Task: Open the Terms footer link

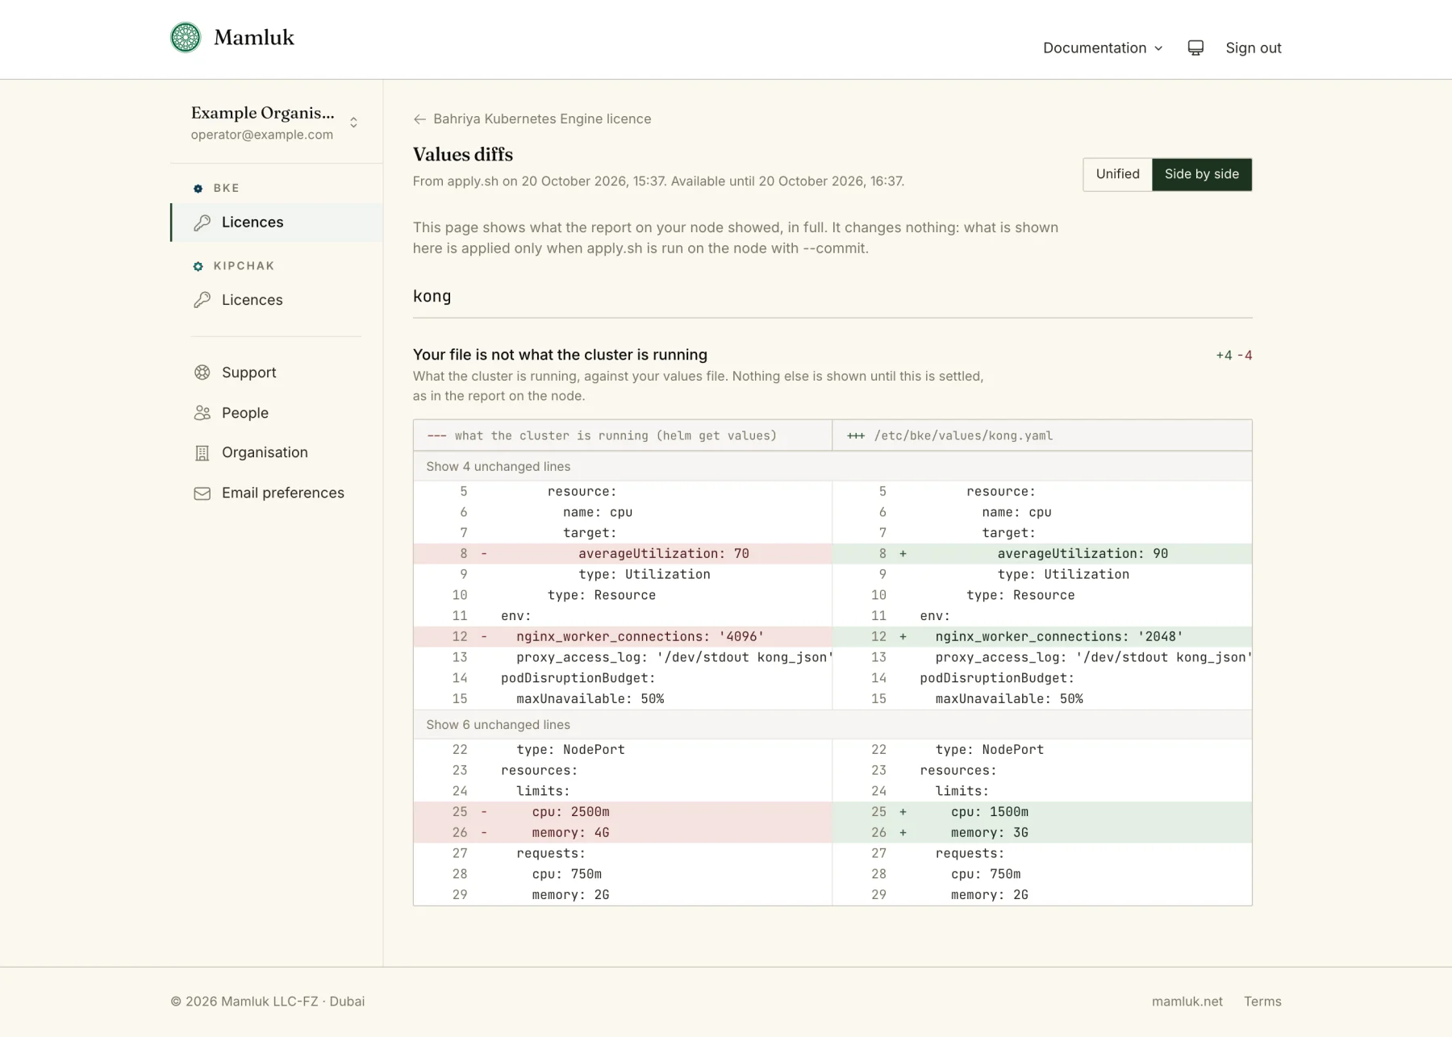Action: (1262, 1001)
